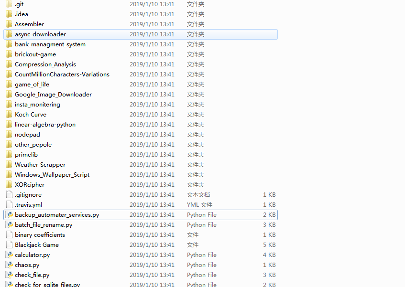Viewport: 405px width, 287px height.
Task: Click the primelib folder icon
Action: point(9,155)
